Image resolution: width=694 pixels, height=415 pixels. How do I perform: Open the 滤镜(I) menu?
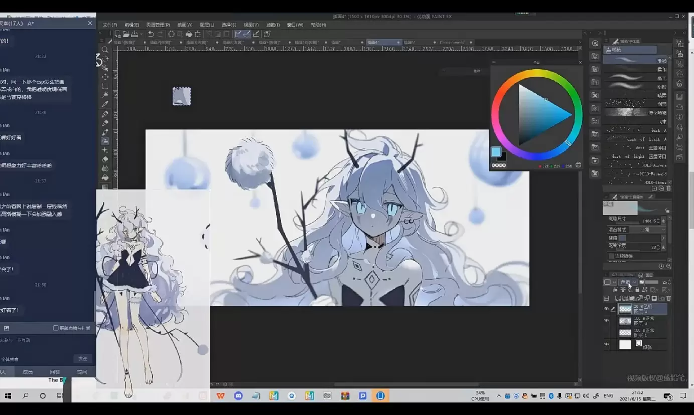(x=273, y=25)
